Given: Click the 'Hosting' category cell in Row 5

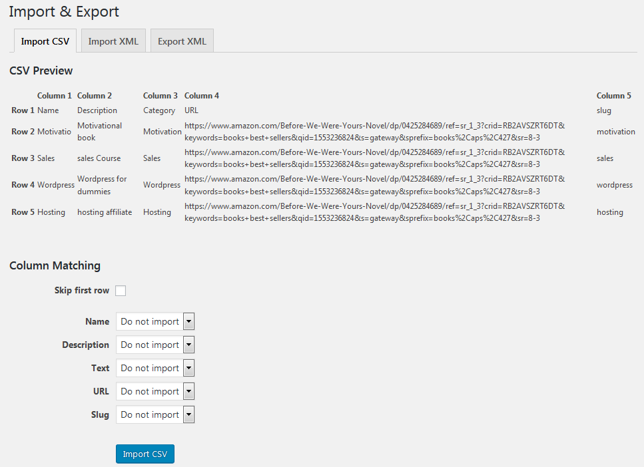Looking at the screenshot, I should [157, 212].
